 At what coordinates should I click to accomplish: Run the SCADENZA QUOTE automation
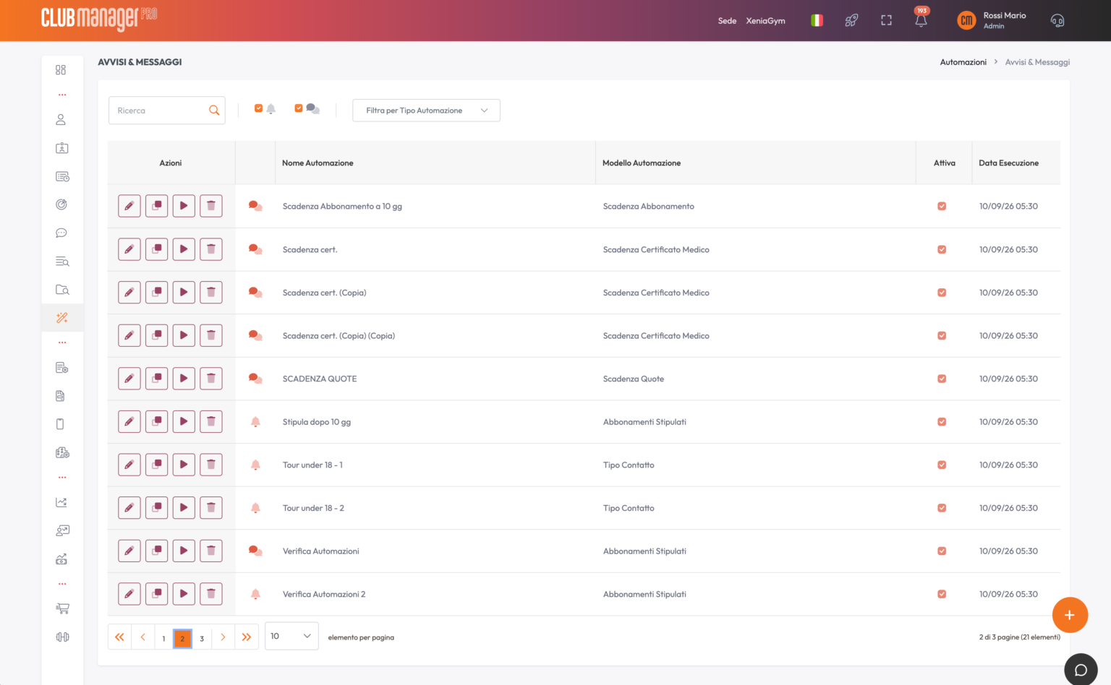pyautogui.click(x=184, y=379)
